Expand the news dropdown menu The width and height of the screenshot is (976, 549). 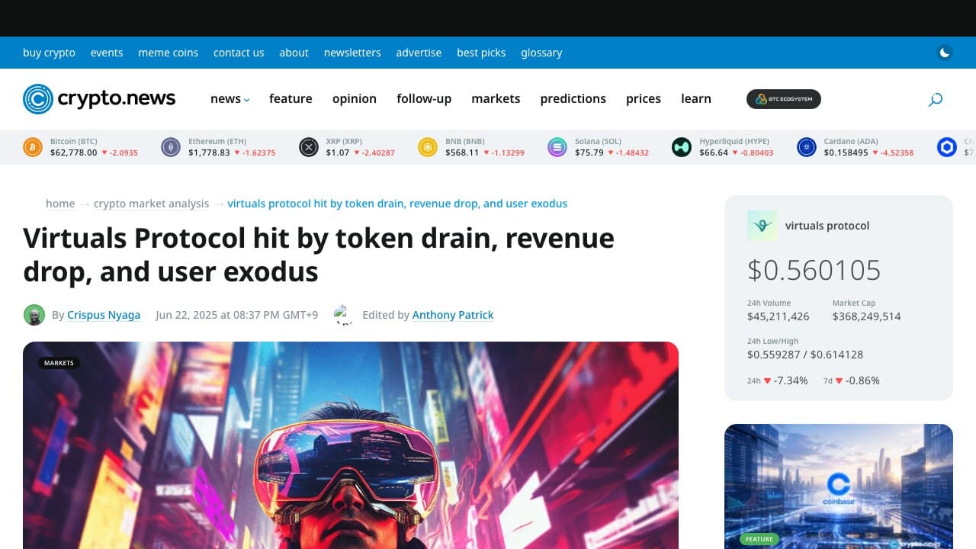point(230,99)
